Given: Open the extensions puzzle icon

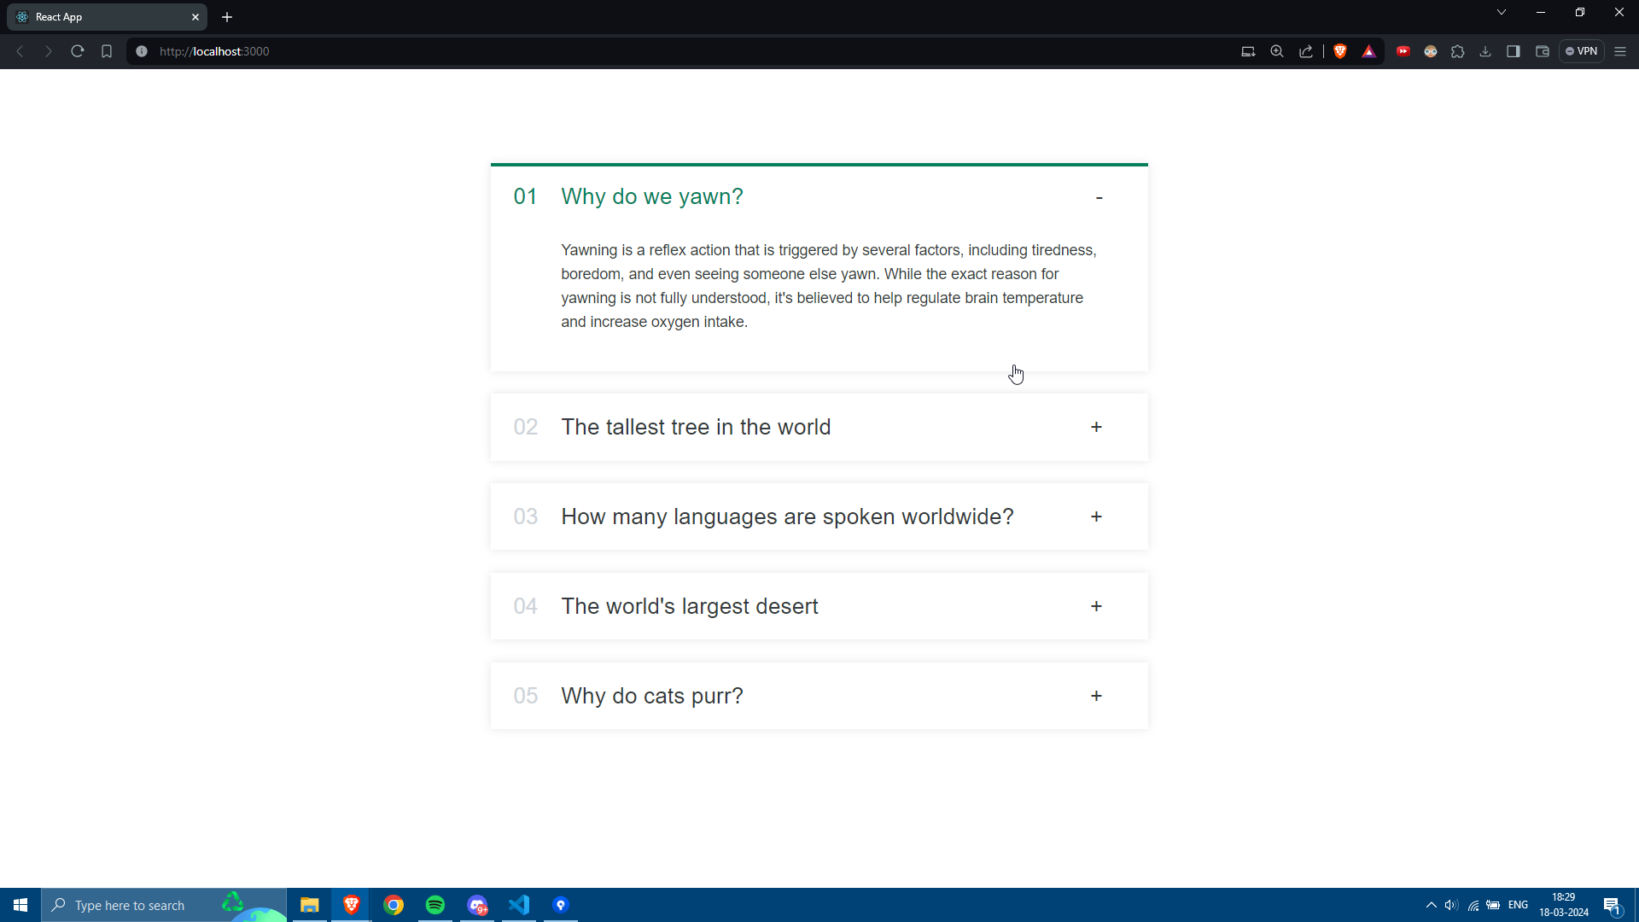Looking at the screenshot, I should [1458, 51].
